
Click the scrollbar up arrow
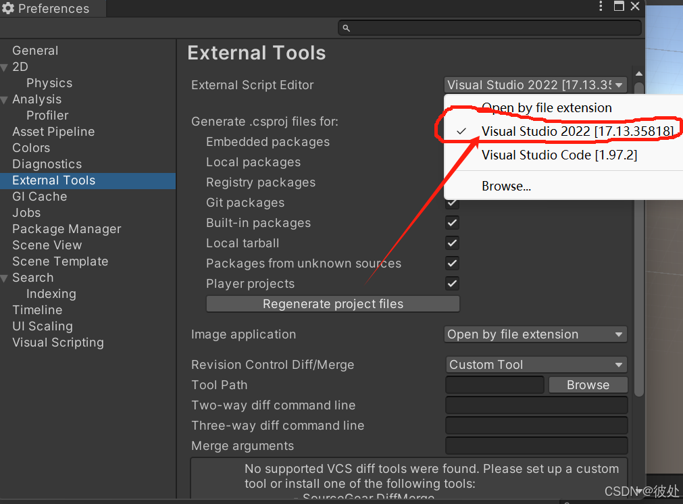639,74
